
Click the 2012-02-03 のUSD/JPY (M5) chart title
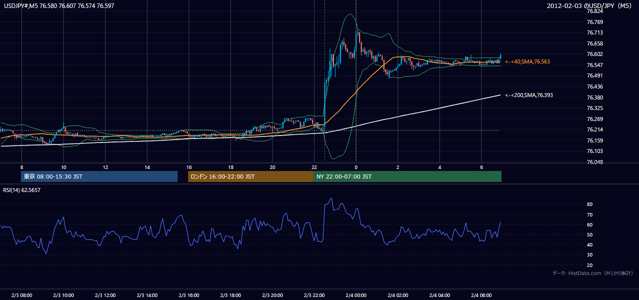pyautogui.click(x=589, y=5)
